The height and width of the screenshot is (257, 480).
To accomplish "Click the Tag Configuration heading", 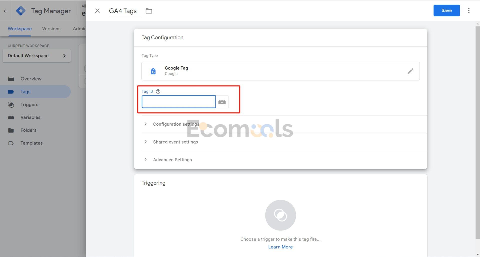I will point(162,37).
